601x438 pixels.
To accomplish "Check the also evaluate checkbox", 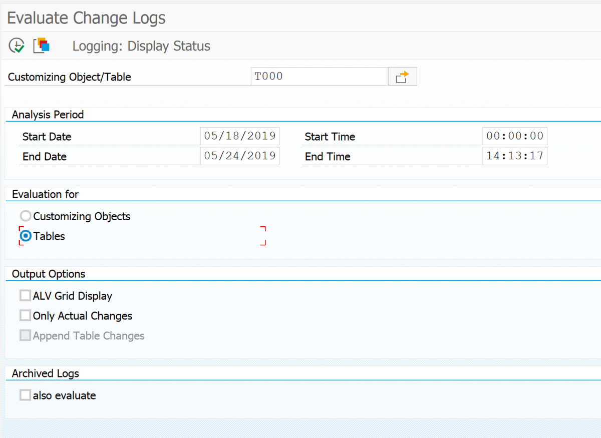I will click(25, 395).
